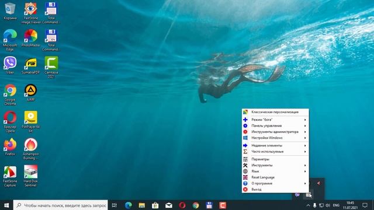Screen dimensions: 374x210
Task: Expand the Инструменты администратора submenu
Action: [x=275, y=132]
